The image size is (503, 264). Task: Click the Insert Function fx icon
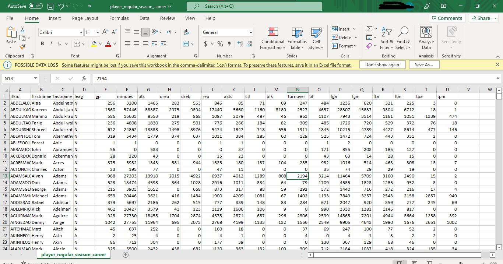(84, 78)
